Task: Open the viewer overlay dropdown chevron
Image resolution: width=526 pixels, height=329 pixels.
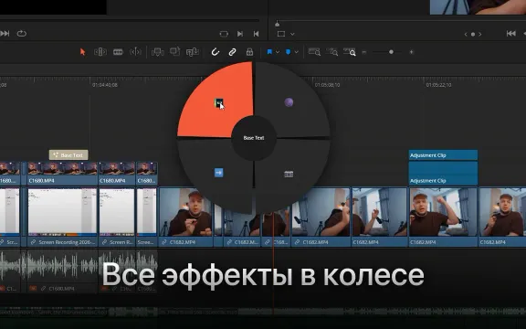Action: tap(292, 34)
